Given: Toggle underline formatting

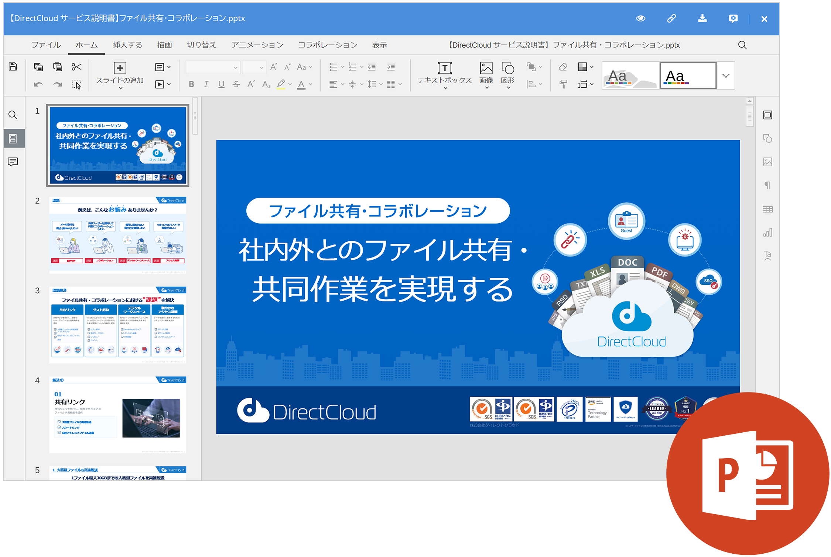Looking at the screenshot, I should pyautogui.click(x=221, y=84).
